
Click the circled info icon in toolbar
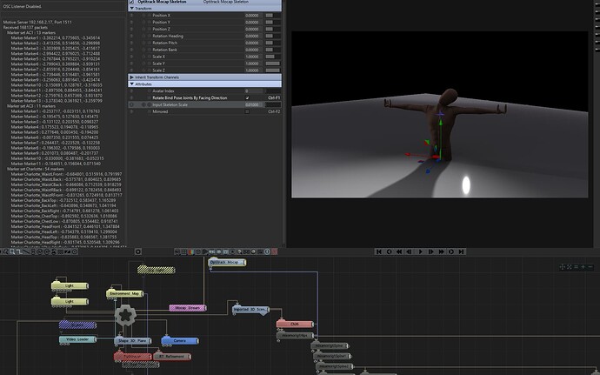coord(267,251)
